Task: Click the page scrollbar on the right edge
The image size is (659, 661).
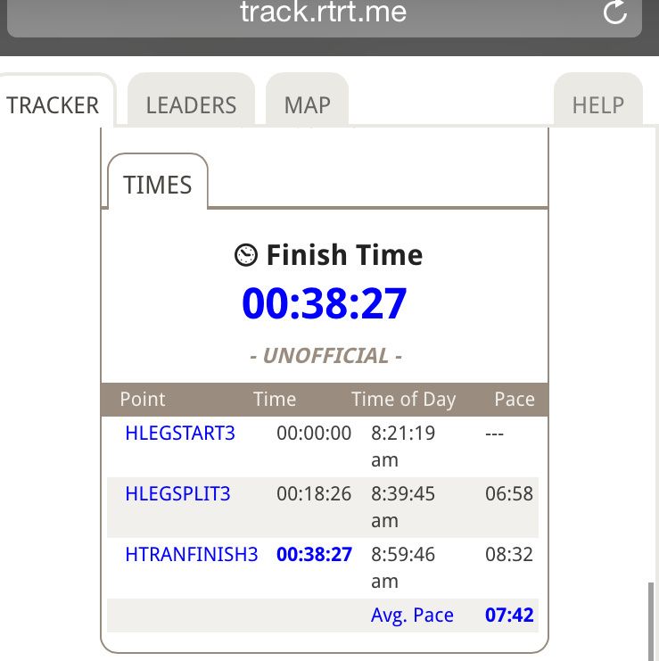Action: [x=652, y=620]
